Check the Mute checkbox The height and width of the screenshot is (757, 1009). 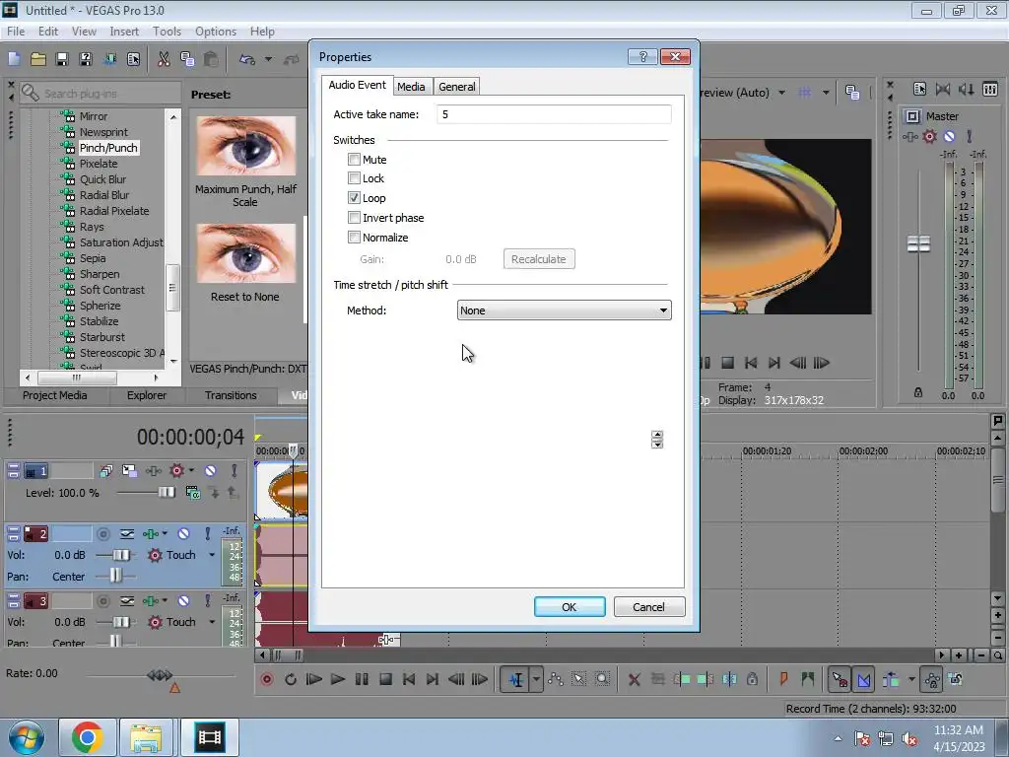click(x=354, y=159)
